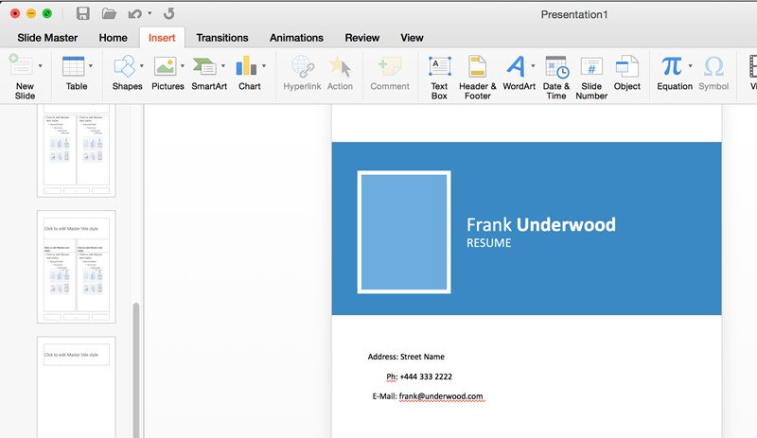This screenshot has width=757, height=438.
Task: Insert a Text Box
Action: click(439, 76)
